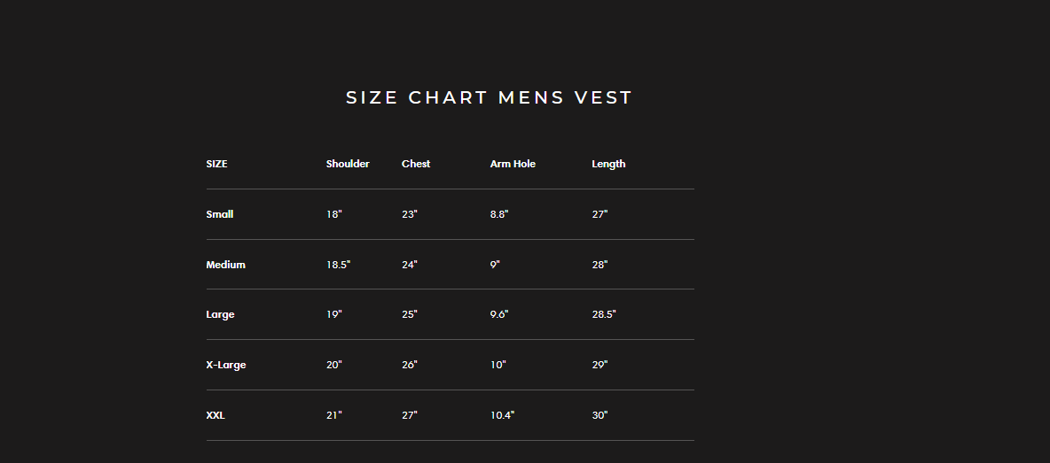Select the 30" length value for XXL
1050x463 pixels.
(599, 415)
